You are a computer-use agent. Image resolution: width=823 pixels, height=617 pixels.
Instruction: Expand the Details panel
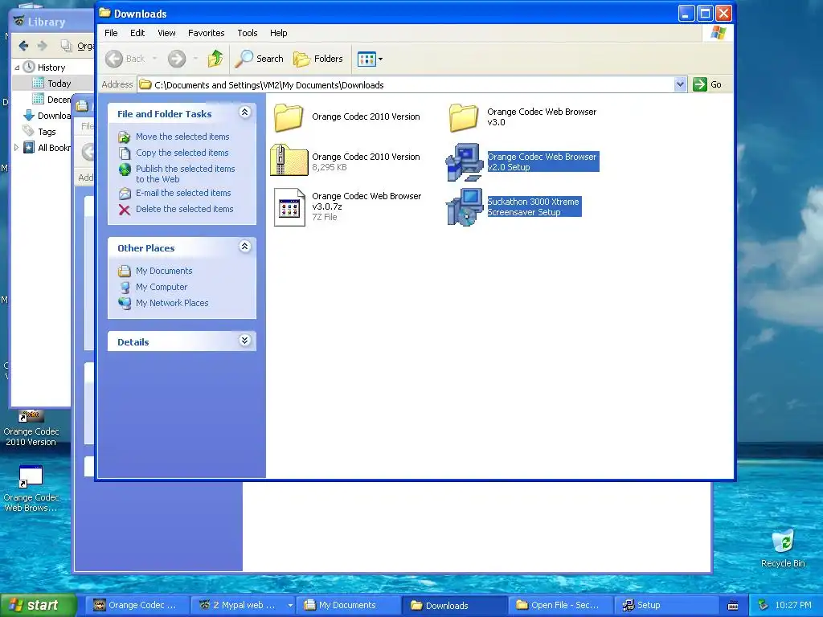point(244,341)
